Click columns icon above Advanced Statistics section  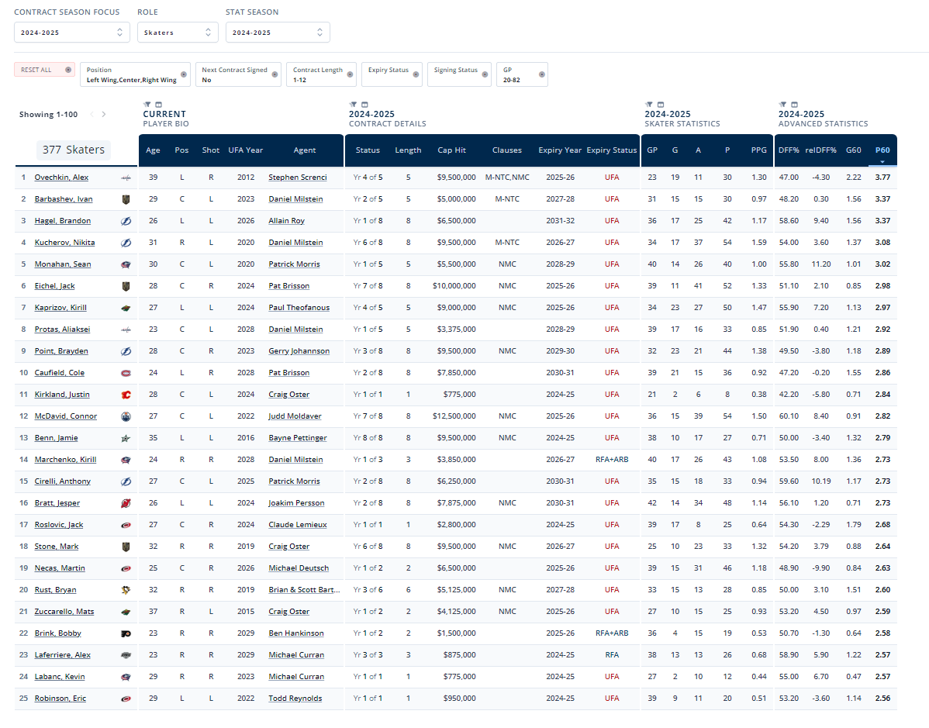pyautogui.click(x=794, y=105)
